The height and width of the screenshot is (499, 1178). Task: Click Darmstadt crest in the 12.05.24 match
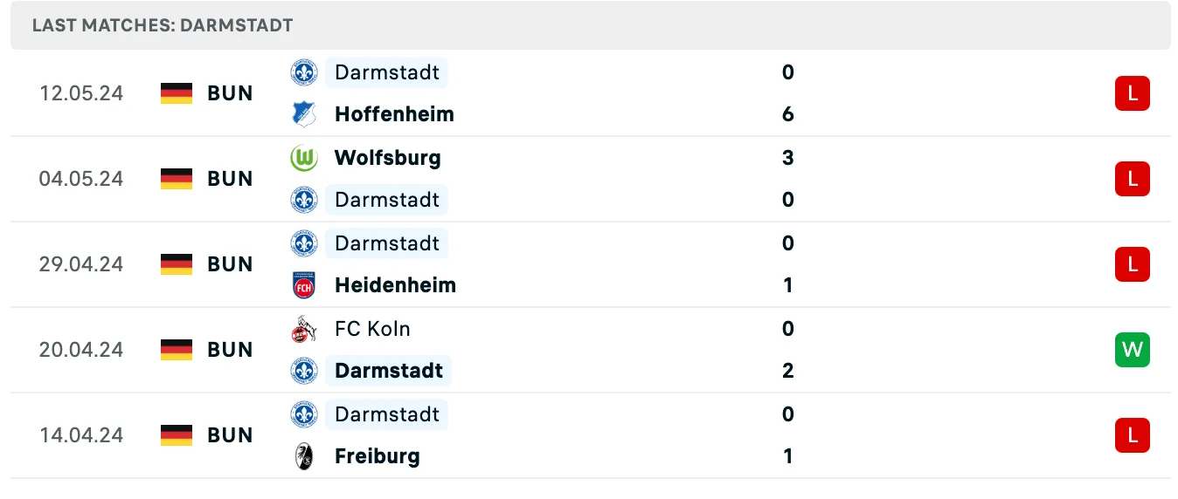point(303,72)
